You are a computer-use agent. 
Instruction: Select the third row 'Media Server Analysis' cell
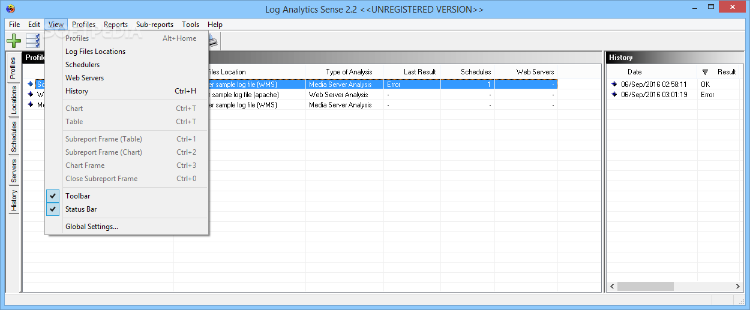344,105
